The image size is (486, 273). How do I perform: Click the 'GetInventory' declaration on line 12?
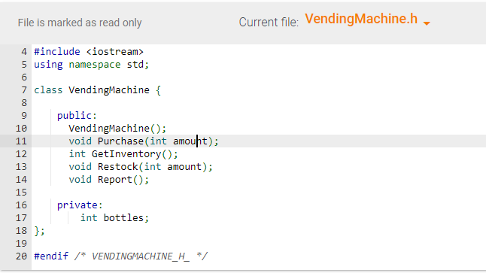(x=126, y=154)
